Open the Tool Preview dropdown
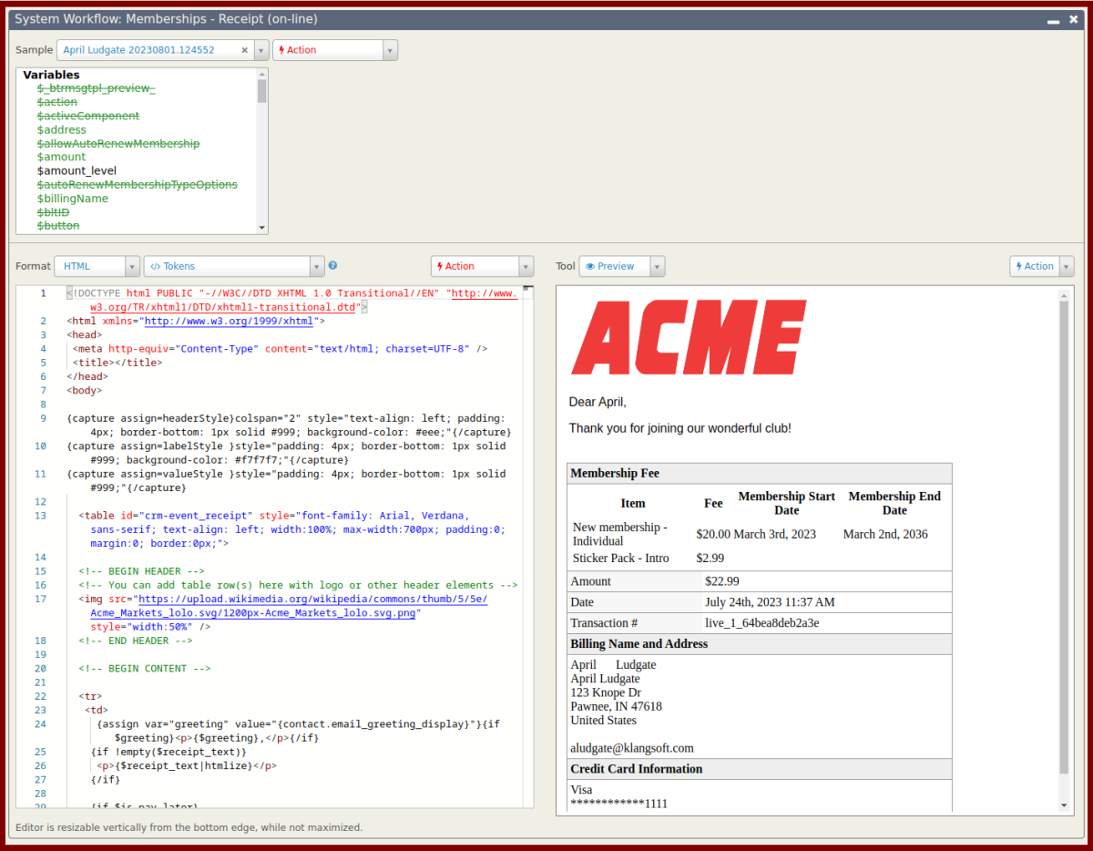The width and height of the screenshot is (1093, 851). [622, 266]
